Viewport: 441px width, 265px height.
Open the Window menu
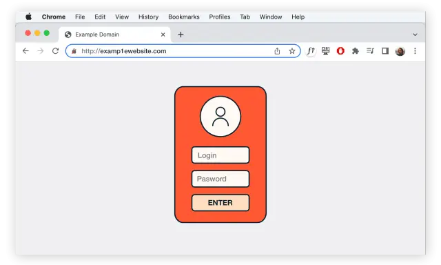point(271,17)
